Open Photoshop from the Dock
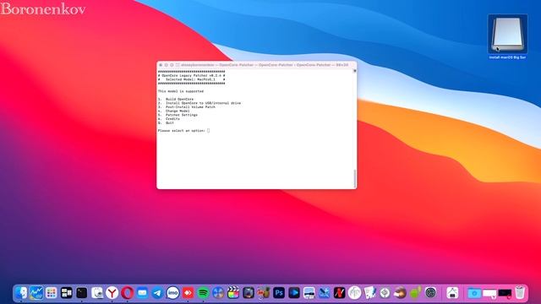 click(279, 293)
